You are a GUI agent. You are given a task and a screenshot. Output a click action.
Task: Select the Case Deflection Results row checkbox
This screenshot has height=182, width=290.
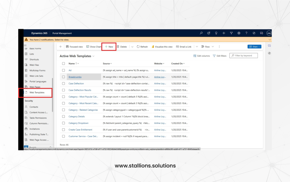(x=63, y=90)
